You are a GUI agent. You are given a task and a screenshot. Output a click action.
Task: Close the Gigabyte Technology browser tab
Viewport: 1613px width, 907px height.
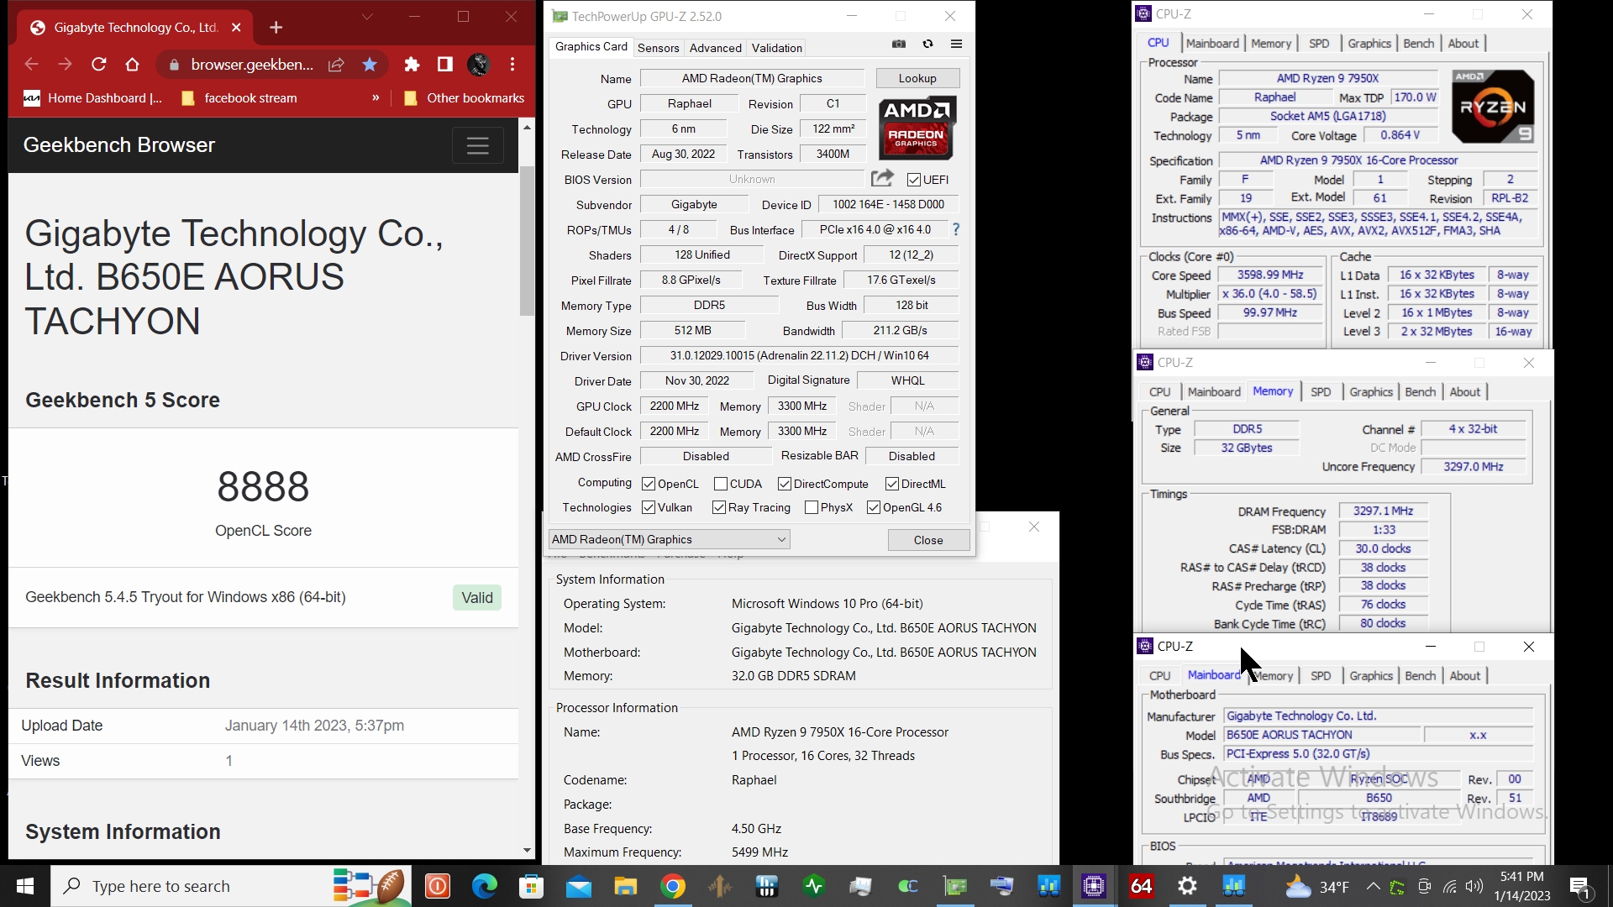[236, 28]
